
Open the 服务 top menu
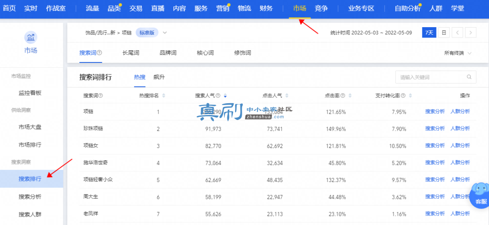click(201, 9)
